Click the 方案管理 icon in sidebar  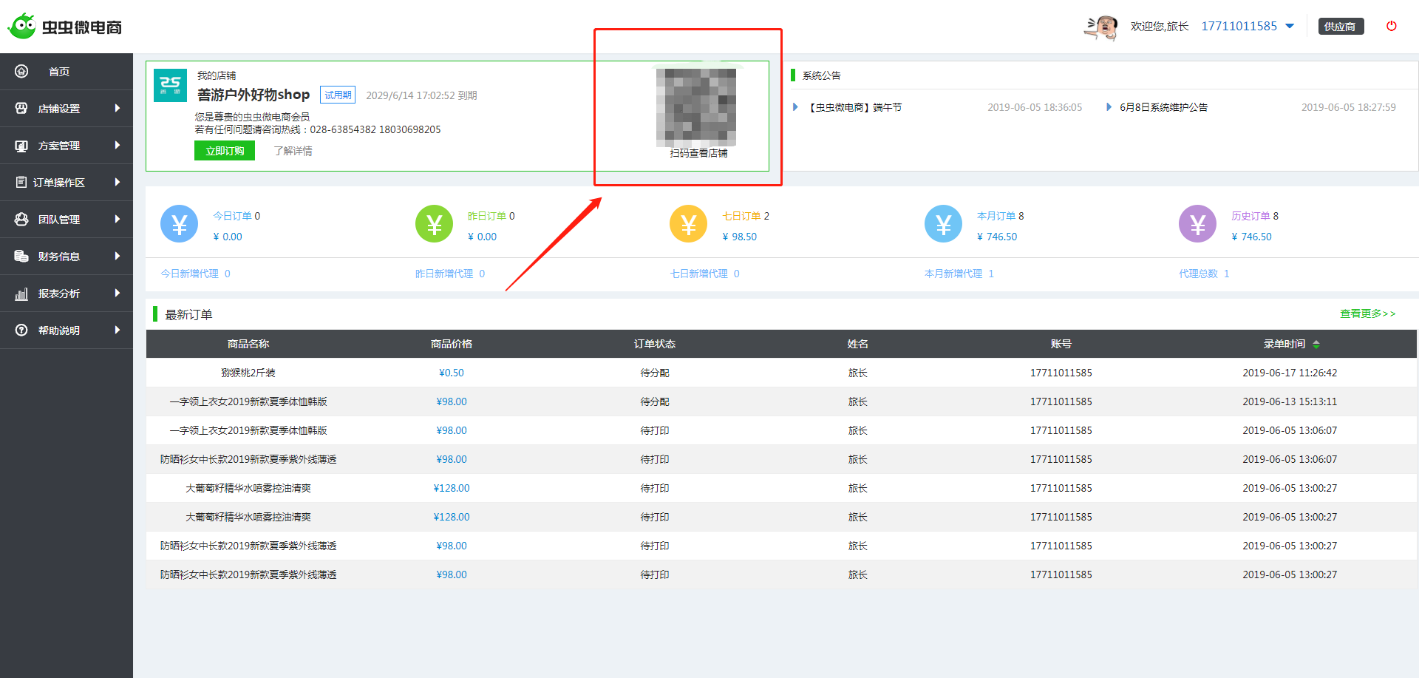click(x=21, y=146)
